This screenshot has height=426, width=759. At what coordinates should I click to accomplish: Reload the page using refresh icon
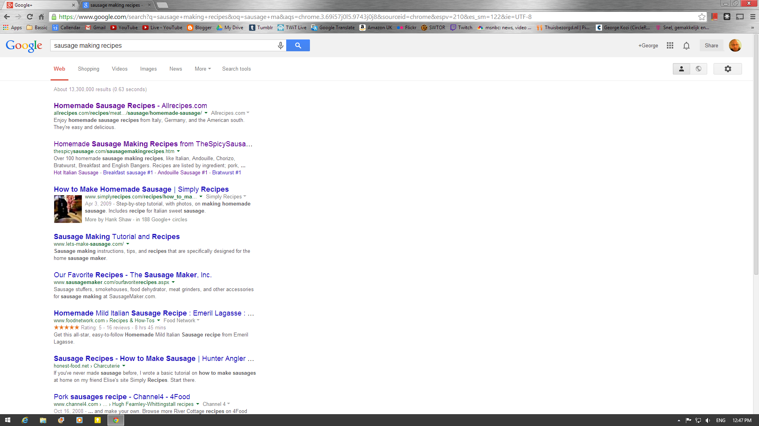coord(30,17)
